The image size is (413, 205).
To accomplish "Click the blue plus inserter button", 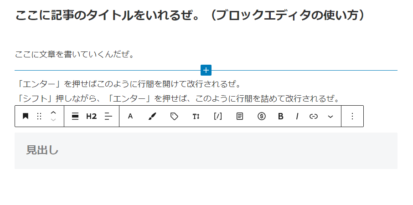I will click(206, 70).
